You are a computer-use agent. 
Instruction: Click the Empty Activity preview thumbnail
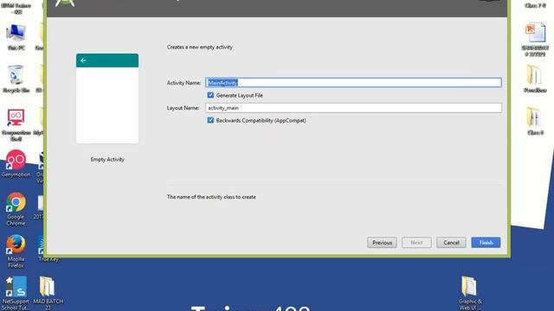pyautogui.click(x=107, y=98)
